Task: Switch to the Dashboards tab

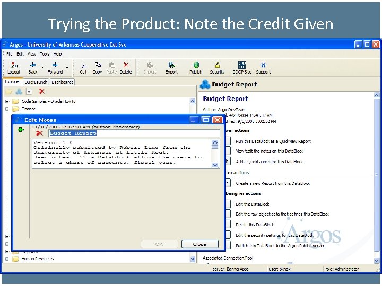Action: tap(62, 82)
